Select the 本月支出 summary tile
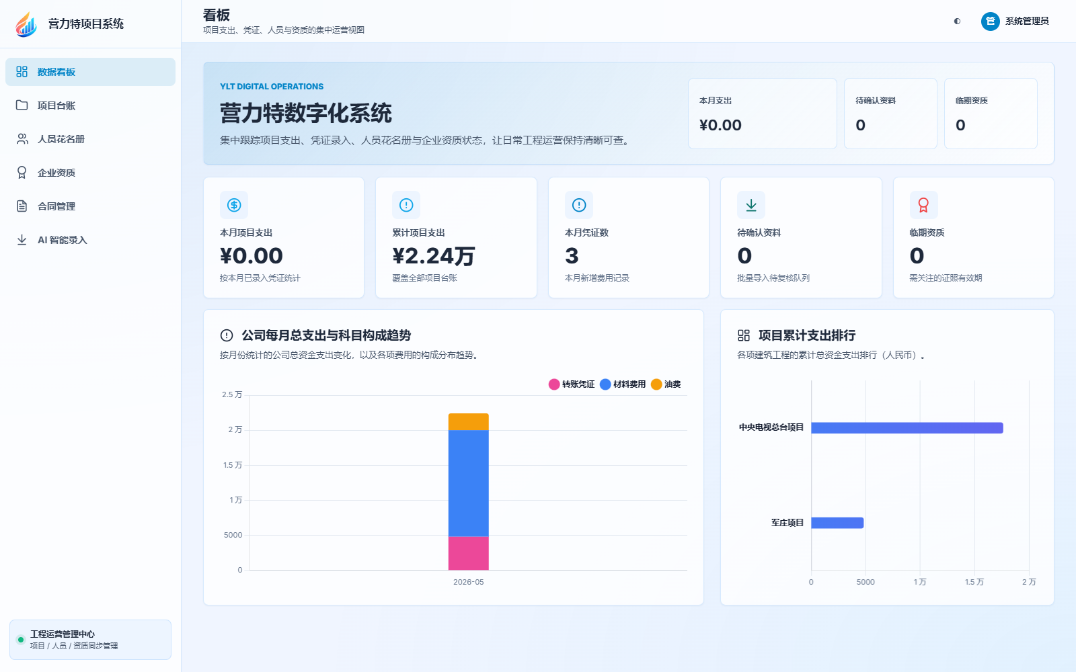 click(763, 114)
